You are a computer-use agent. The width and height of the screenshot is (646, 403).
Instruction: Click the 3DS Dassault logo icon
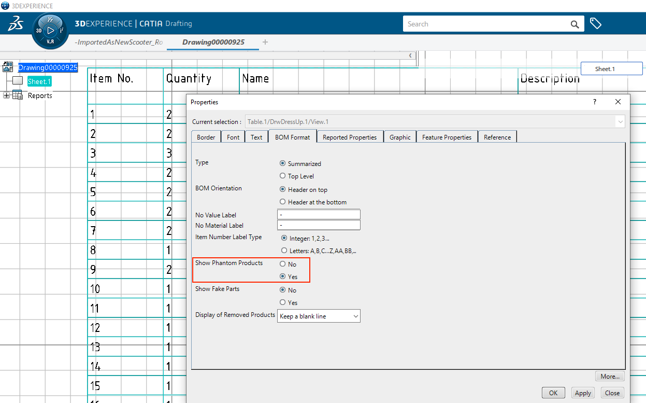click(x=16, y=24)
